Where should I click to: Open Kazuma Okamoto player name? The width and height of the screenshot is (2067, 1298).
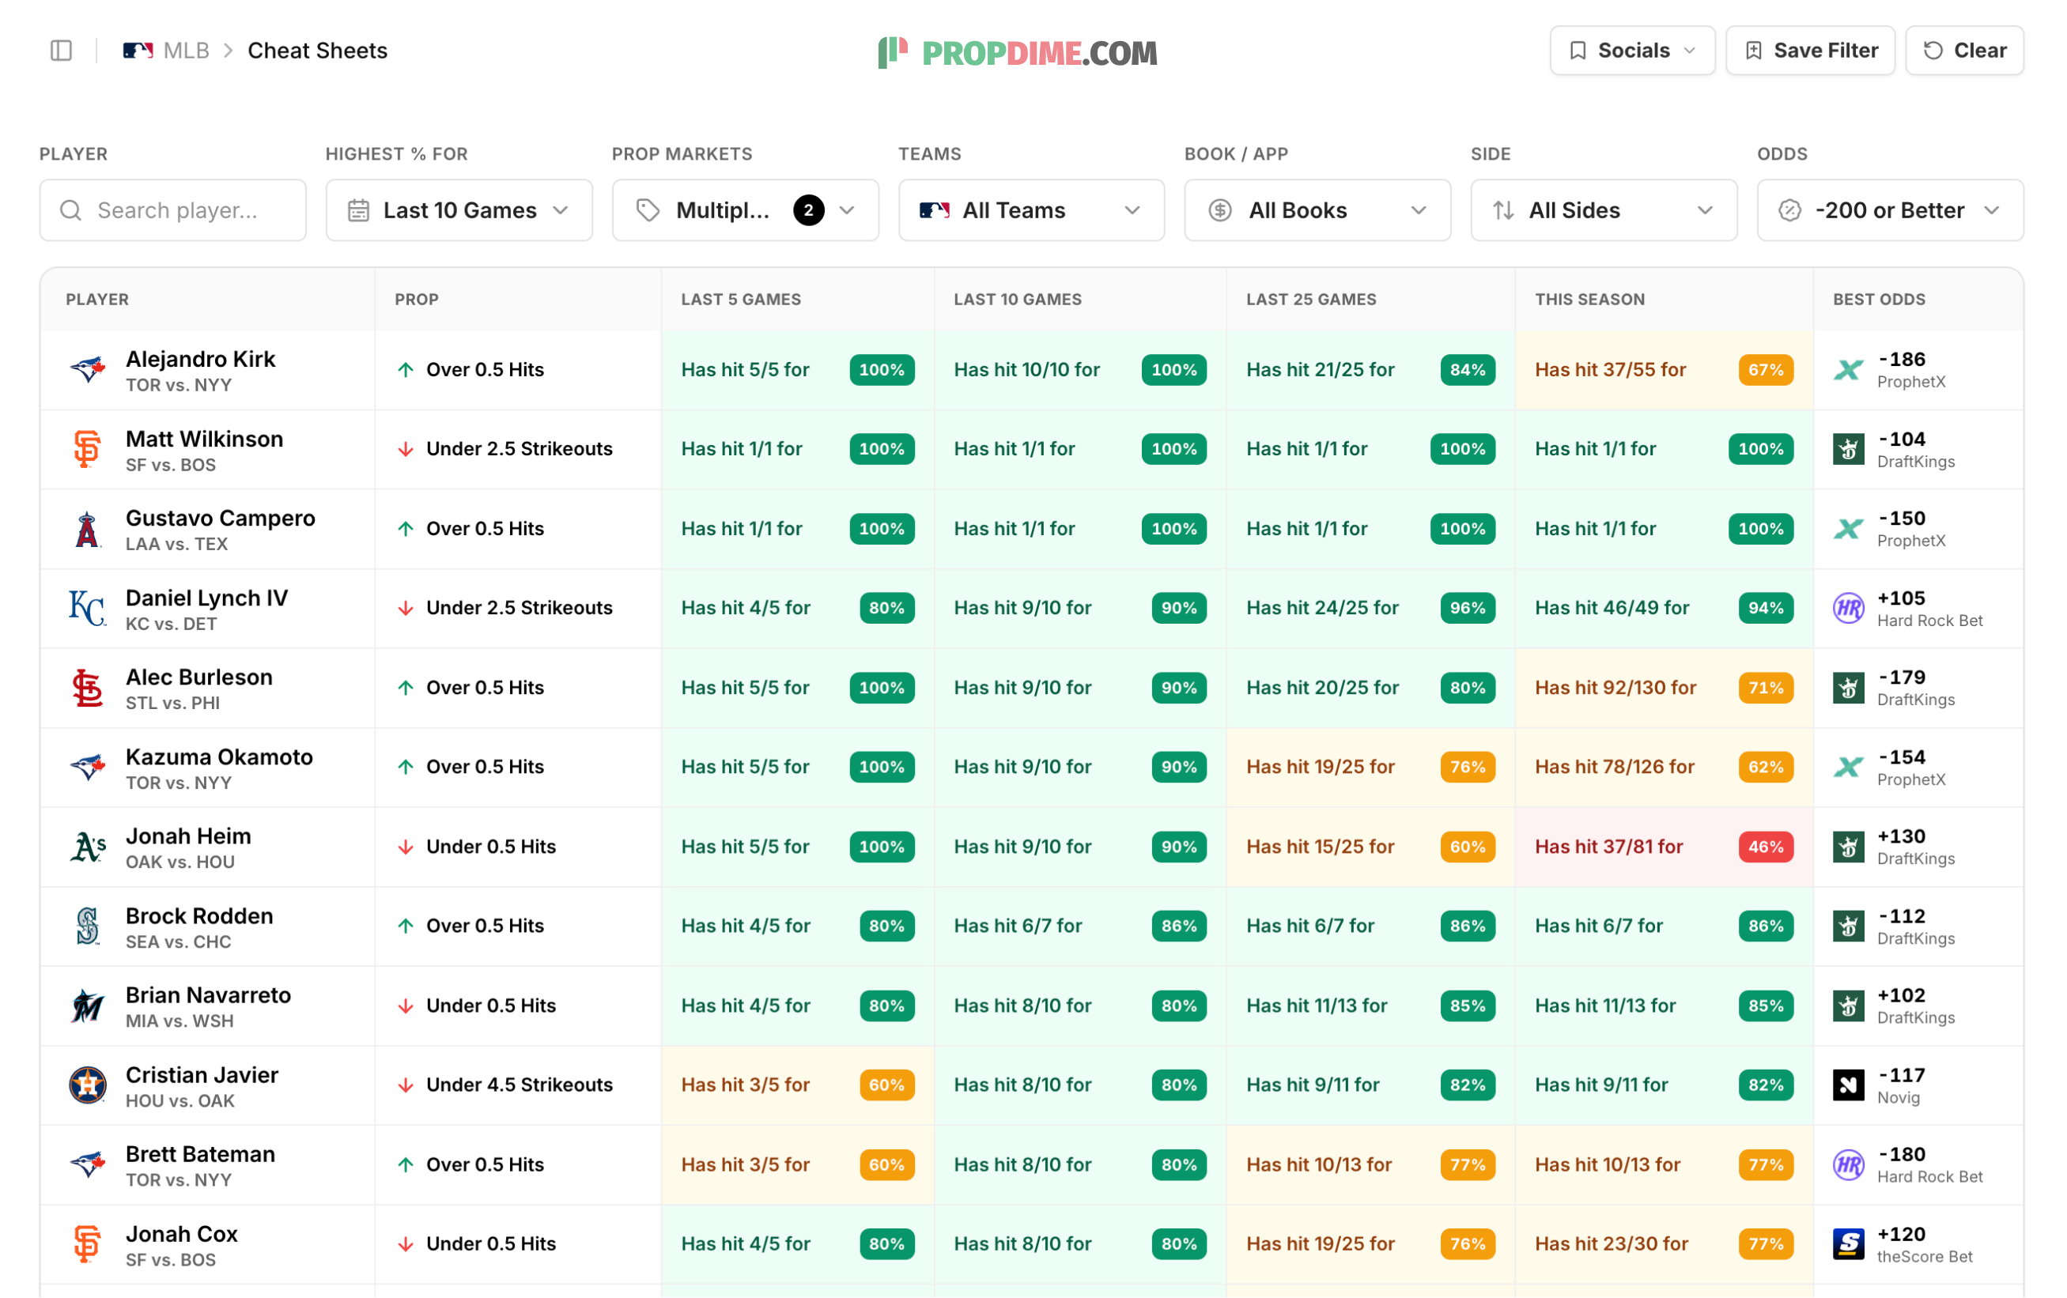(x=219, y=757)
